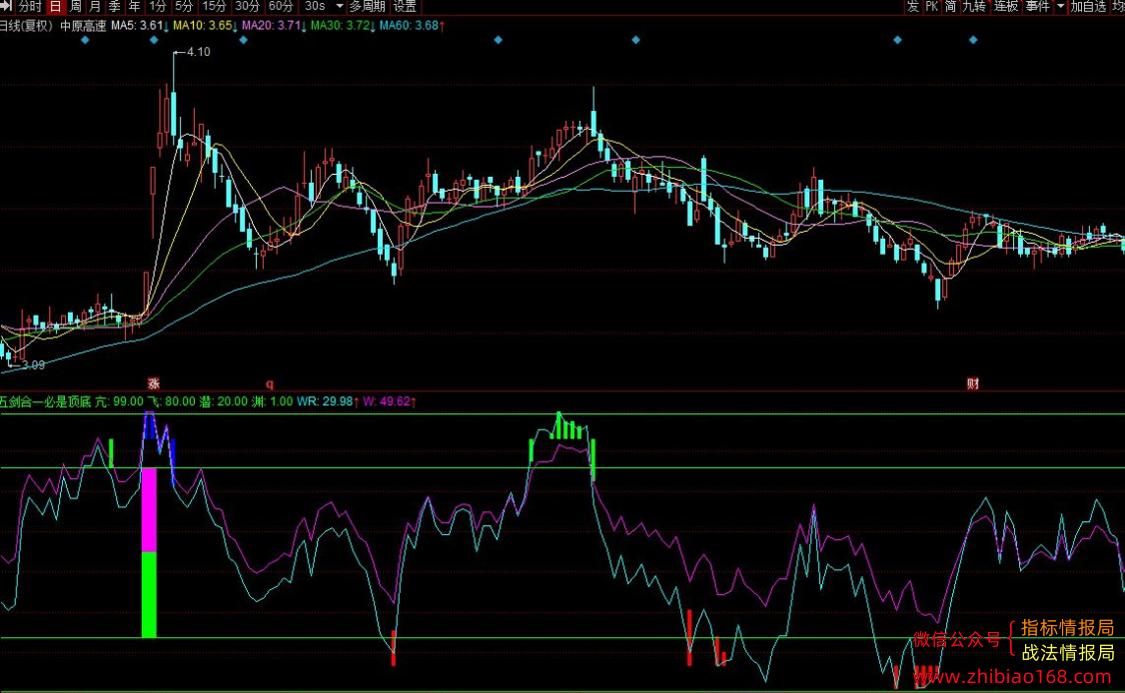
Task: Click the 3.09 low price label
Action: point(33,365)
